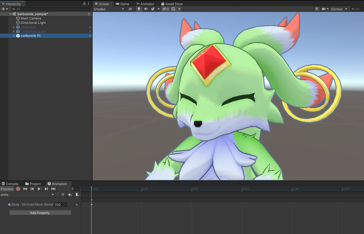Switch to the Game tab

coord(122,4)
